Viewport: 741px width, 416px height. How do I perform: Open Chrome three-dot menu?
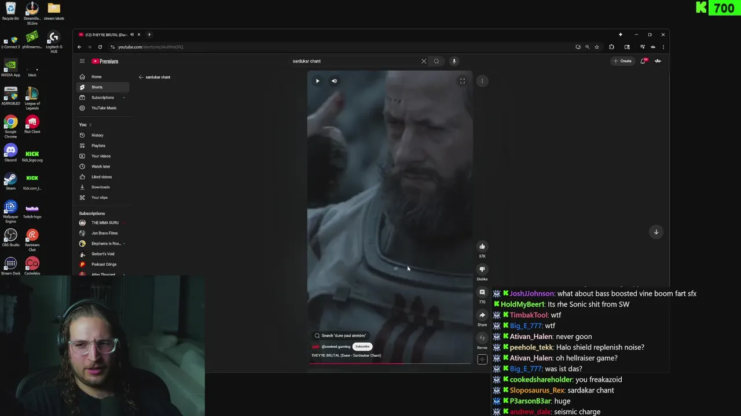663,47
